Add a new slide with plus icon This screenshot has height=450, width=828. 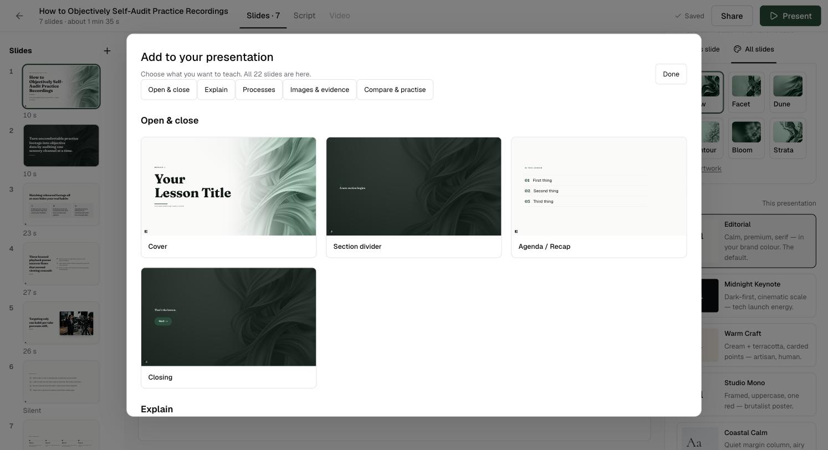(x=107, y=50)
